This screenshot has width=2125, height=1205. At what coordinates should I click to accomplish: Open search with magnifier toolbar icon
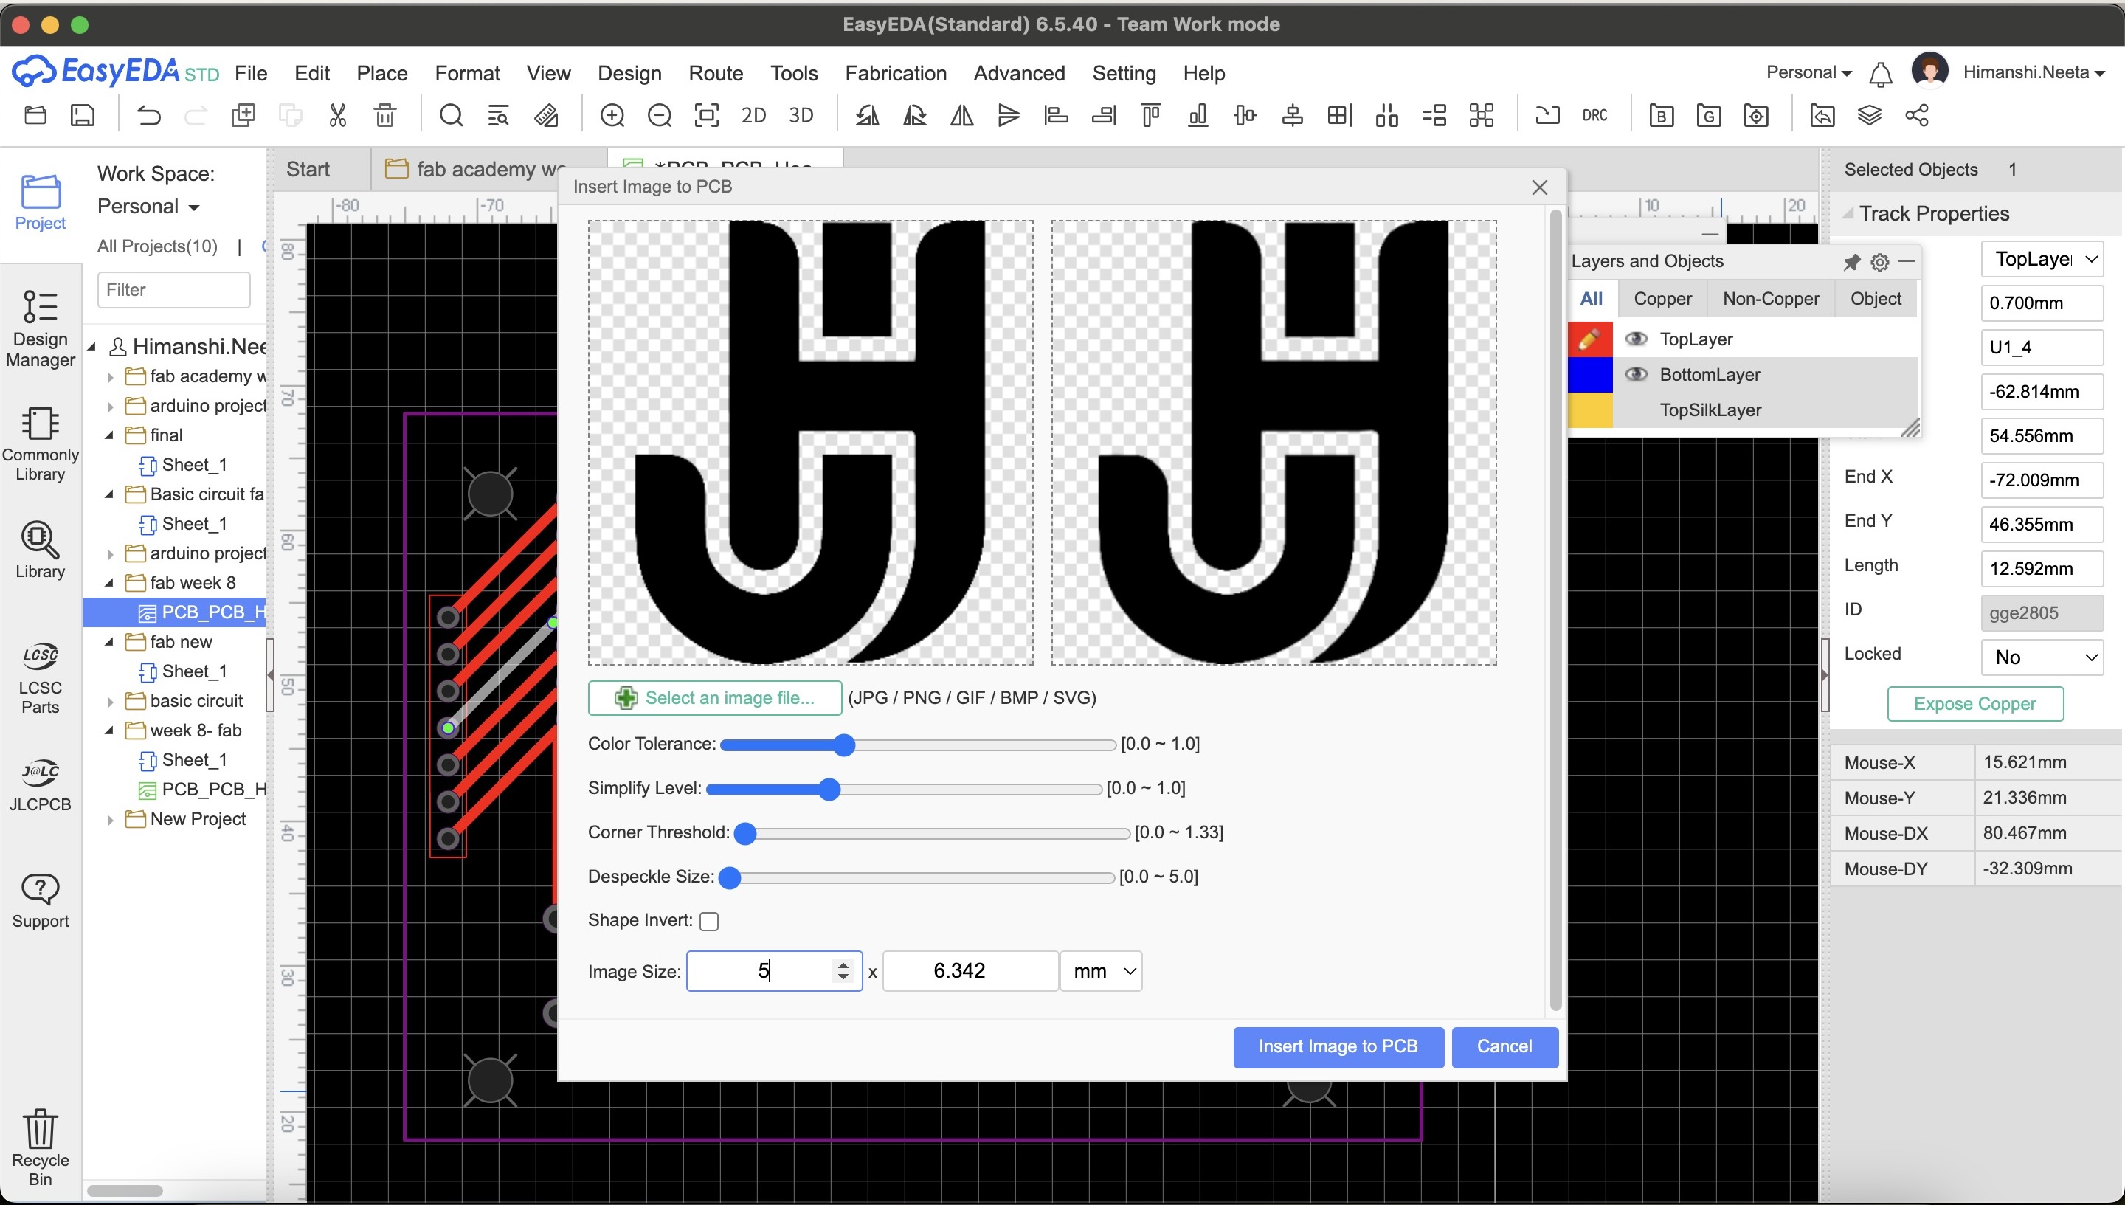pos(451,115)
